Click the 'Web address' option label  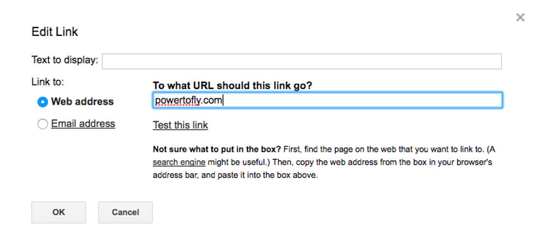tap(82, 102)
